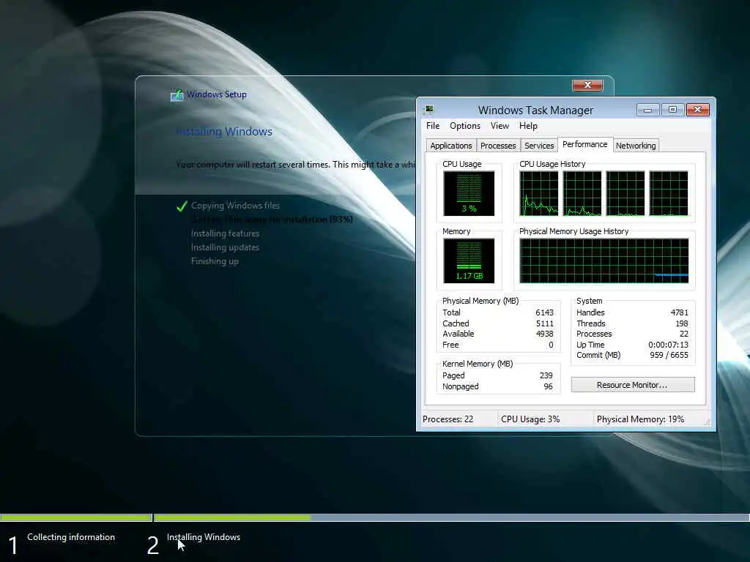750x562 pixels.
Task: Click the CPU Usage 3 % meter
Action: (469, 193)
